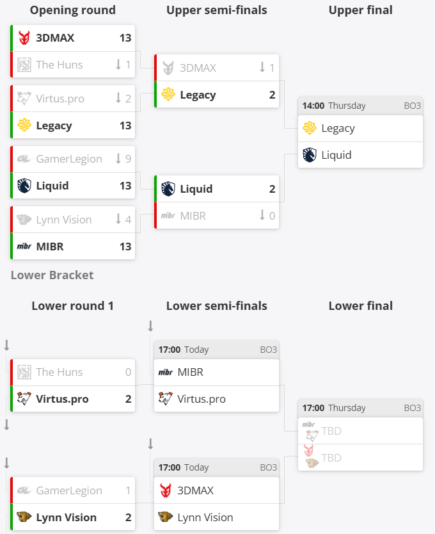Click Virtus.pro logo in Lower round 1
435x534 pixels.
[x=24, y=399]
